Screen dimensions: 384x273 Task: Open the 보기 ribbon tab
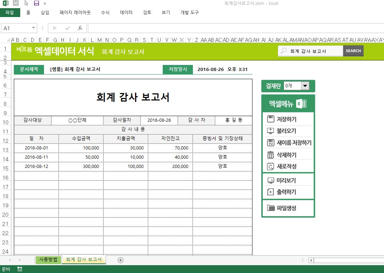[166, 12]
